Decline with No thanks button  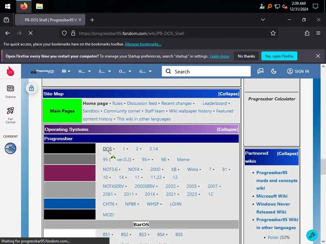(246, 56)
